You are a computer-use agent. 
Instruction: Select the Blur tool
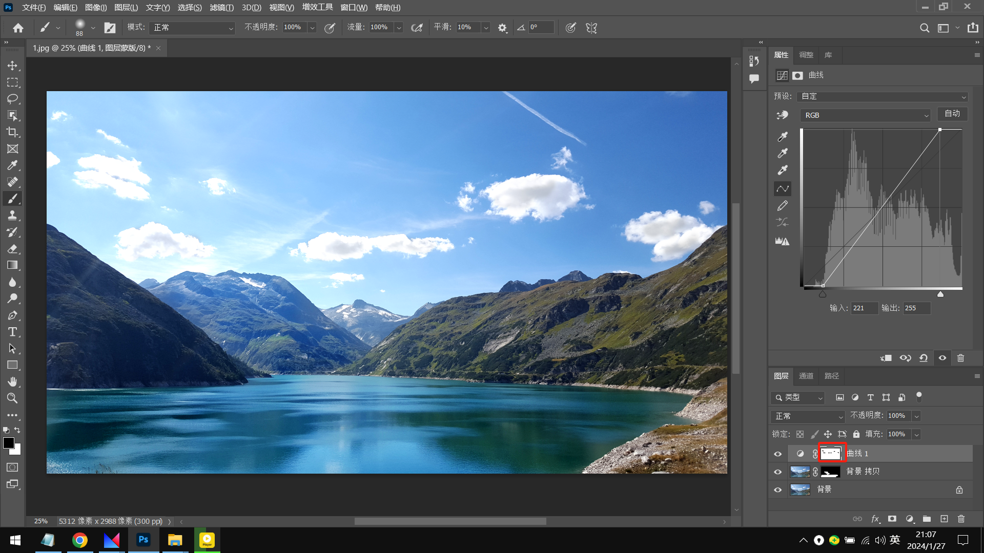tap(12, 282)
